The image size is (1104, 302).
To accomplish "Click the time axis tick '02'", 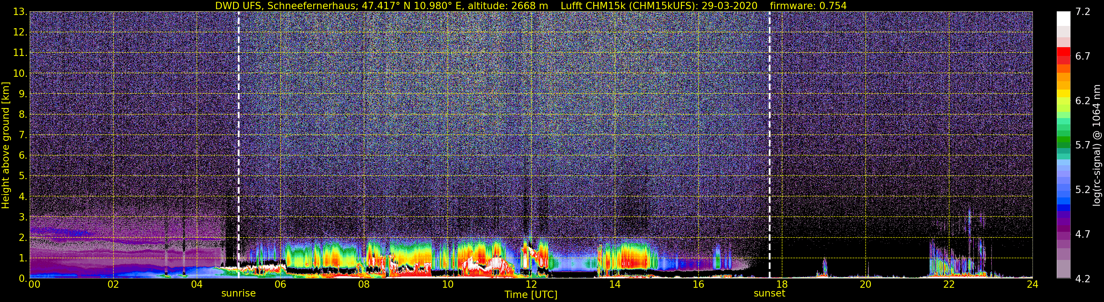I will coord(113,285).
